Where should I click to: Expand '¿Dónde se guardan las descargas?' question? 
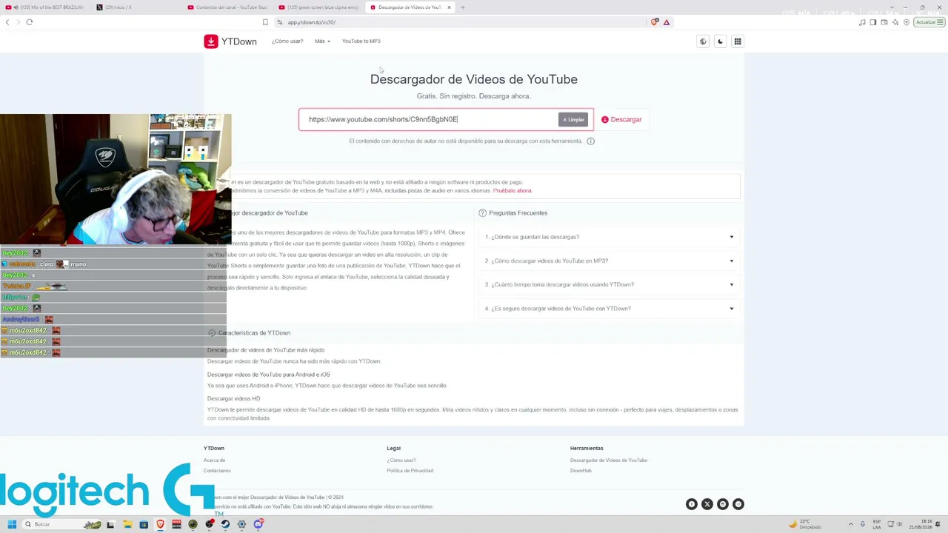[x=610, y=237]
